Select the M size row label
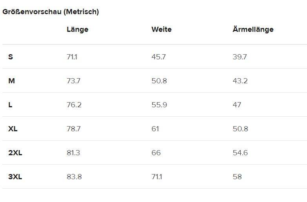Viewport: 307px width, 202px height. pos(11,81)
